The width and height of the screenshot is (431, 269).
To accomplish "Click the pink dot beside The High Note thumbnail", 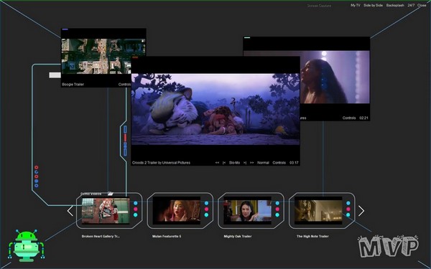I will tap(348, 209).
